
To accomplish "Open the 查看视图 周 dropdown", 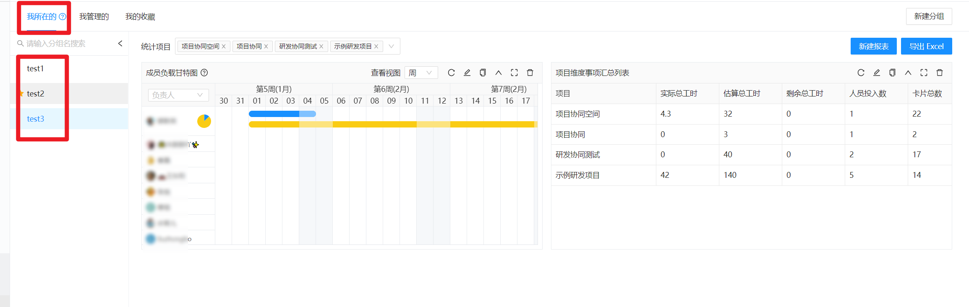I will [x=421, y=73].
